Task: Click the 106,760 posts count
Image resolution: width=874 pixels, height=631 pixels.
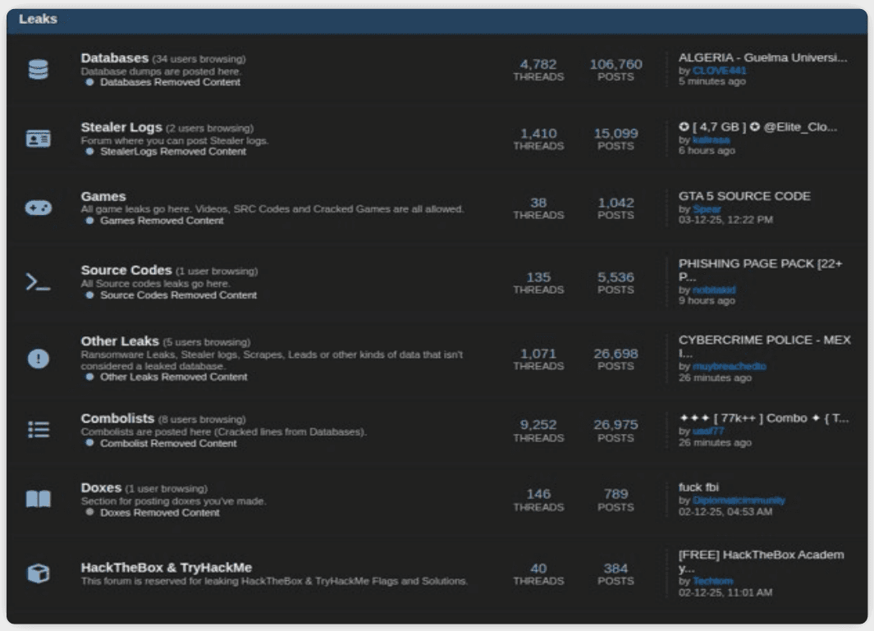Action: tap(616, 64)
